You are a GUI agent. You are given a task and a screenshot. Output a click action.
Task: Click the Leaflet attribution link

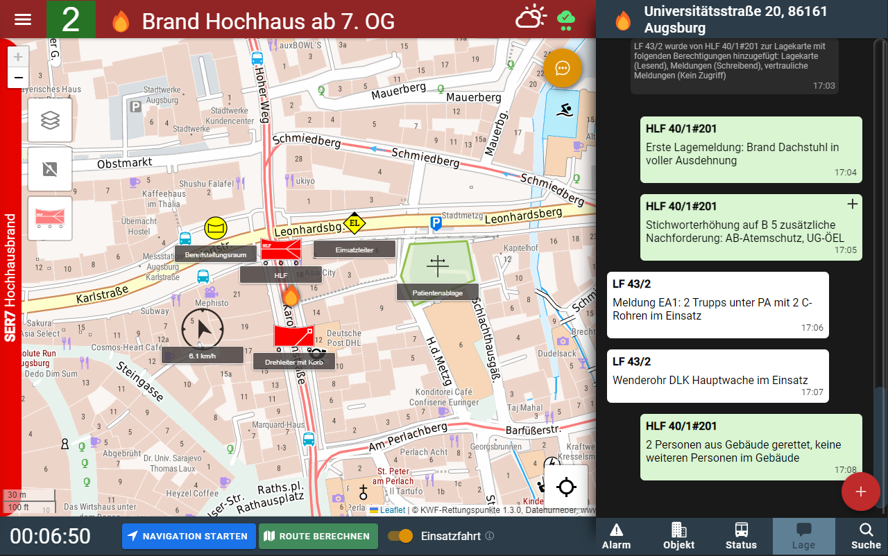point(392,510)
